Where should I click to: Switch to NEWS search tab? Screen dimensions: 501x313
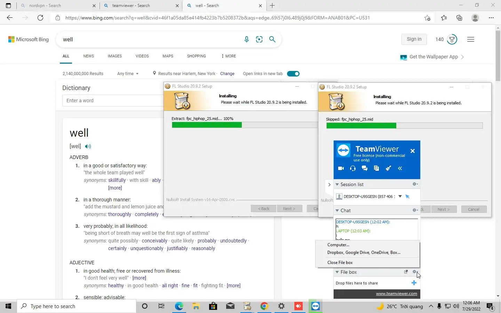(88, 56)
